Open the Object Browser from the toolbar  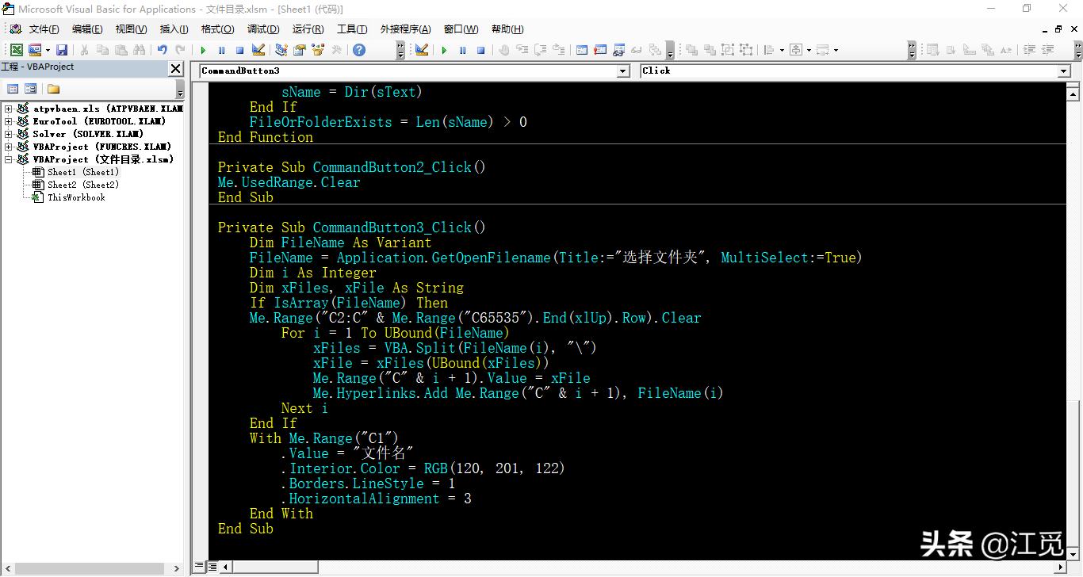click(318, 50)
